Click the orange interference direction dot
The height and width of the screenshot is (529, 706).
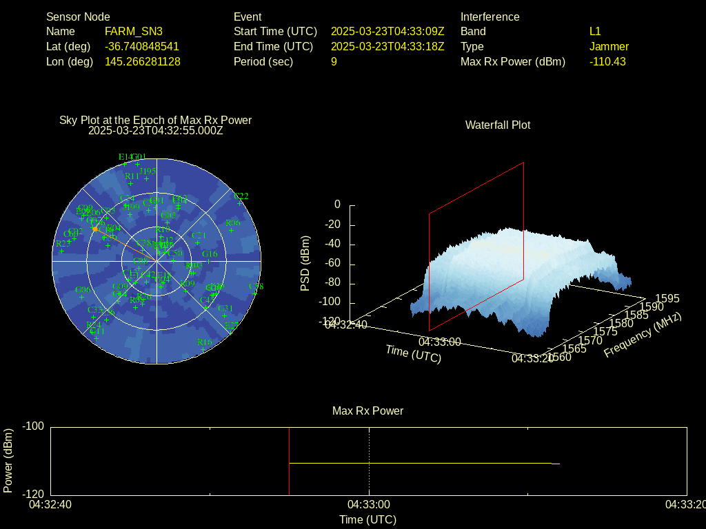(95, 229)
